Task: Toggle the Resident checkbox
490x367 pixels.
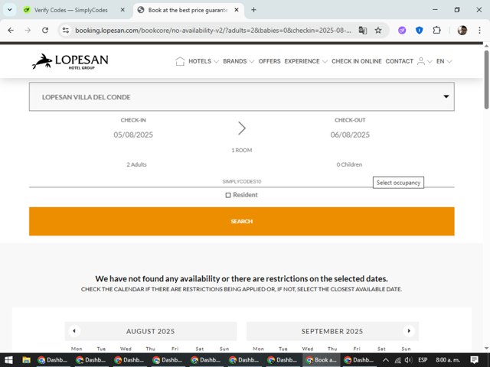Action: 228,195
